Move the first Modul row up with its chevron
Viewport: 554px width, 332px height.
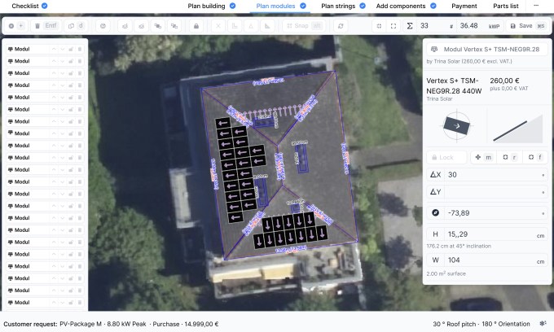[54, 50]
